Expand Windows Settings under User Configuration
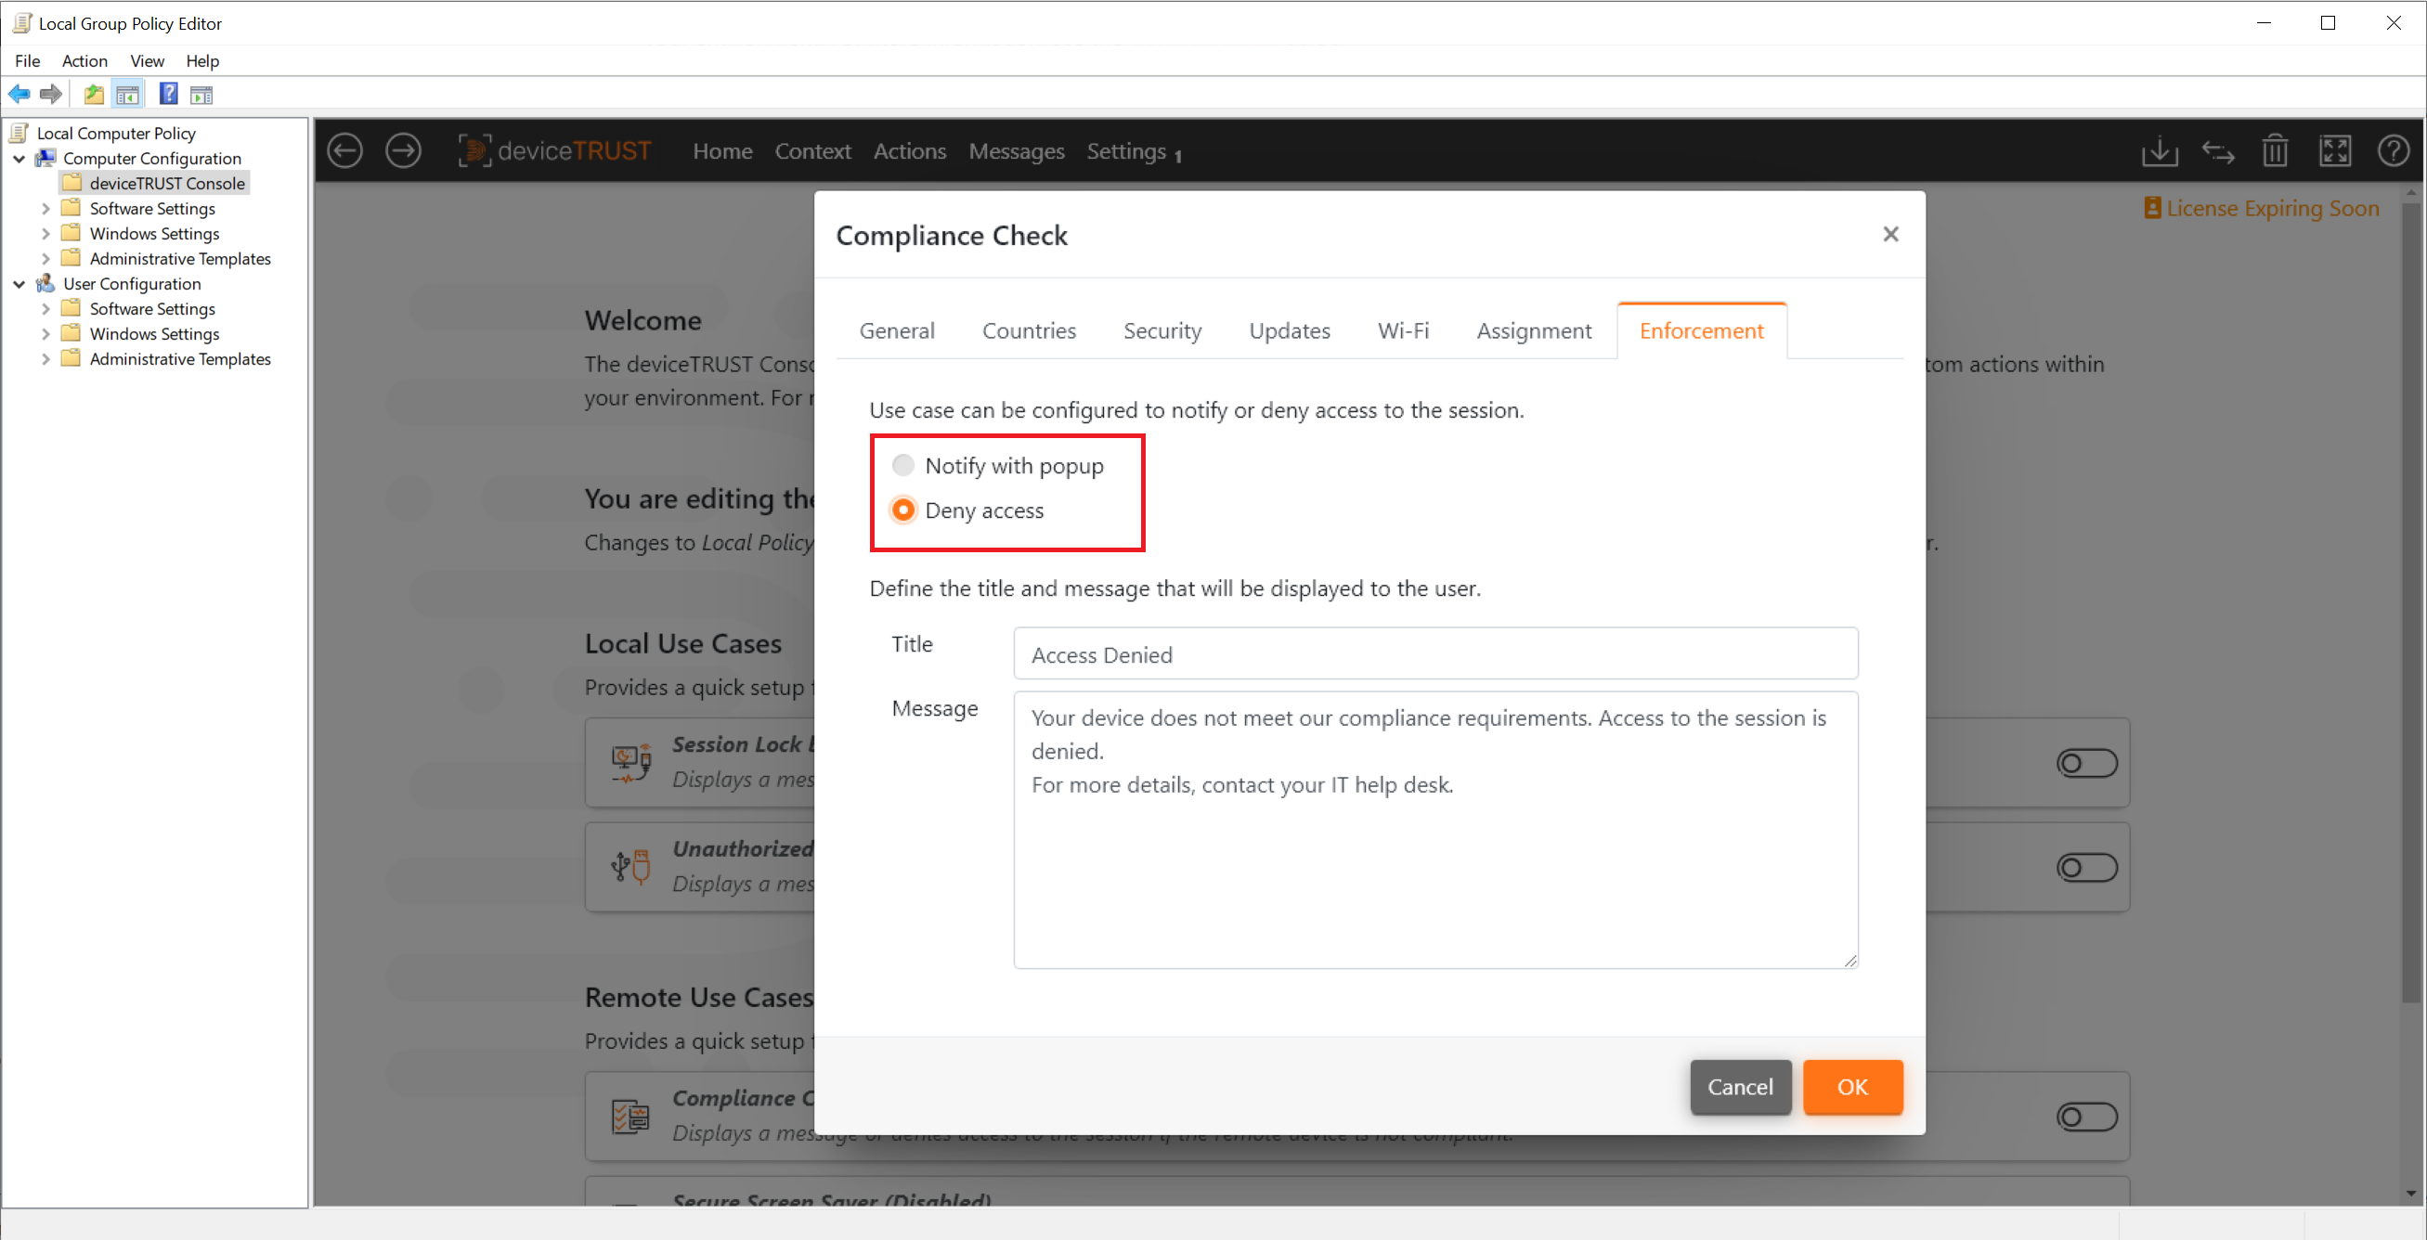Viewport: 2427px width, 1240px height. [x=45, y=333]
